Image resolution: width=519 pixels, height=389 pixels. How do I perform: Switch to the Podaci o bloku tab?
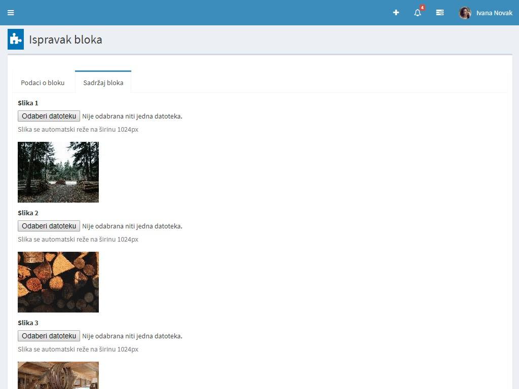tap(43, 83)
